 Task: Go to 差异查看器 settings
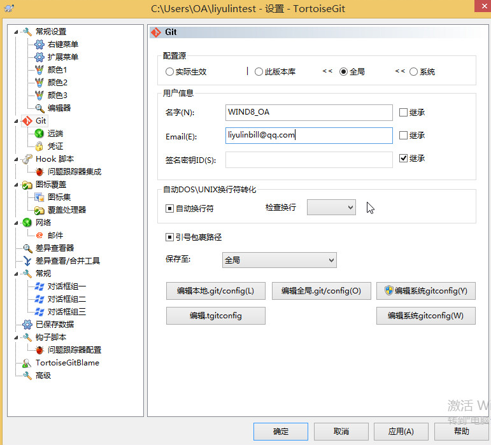coord(55,248)
